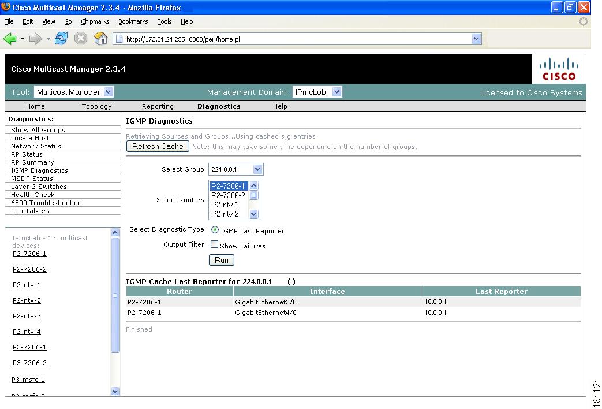Open the browser Help menu
The width and height of the screenshot is (602, 409).
coord(186,21)
